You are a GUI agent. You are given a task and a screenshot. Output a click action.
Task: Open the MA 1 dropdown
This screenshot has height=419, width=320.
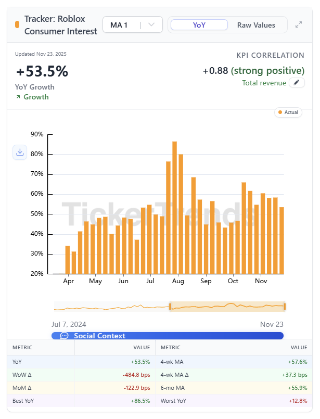click(x=132, y=24)
